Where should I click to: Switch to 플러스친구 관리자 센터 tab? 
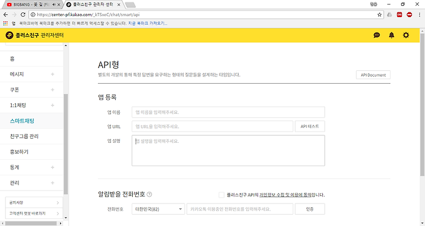pyautogui.click(x=93, y=5)
